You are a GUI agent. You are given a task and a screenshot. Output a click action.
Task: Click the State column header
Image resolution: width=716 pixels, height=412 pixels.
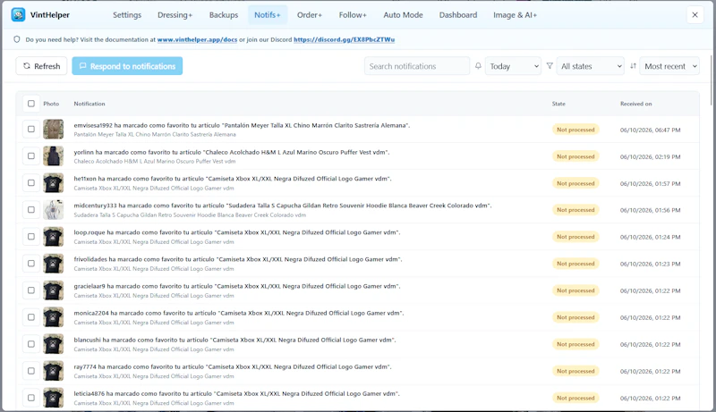tap(558, 104)
